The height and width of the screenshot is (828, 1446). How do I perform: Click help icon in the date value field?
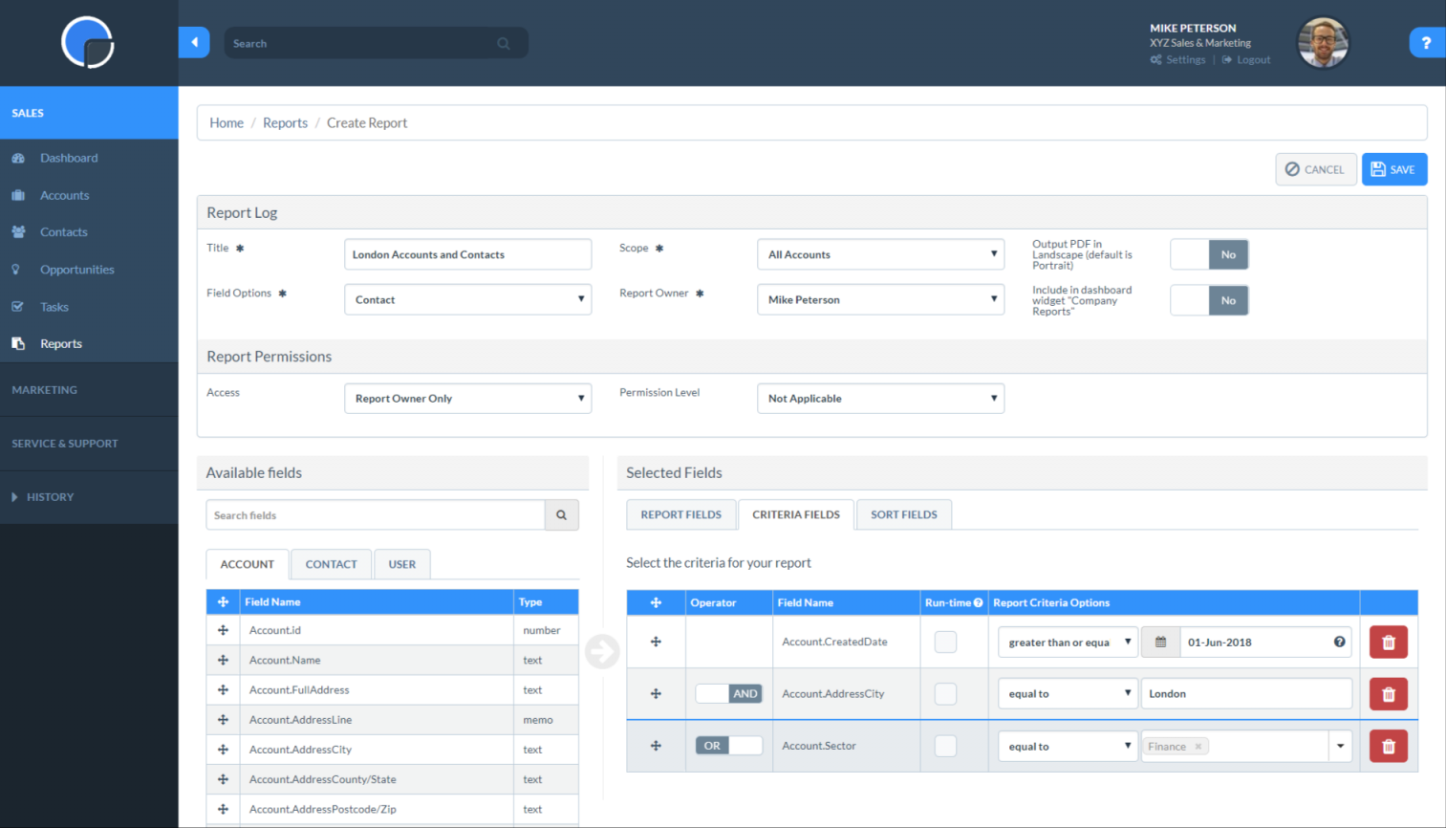[x=1339, y=642]
